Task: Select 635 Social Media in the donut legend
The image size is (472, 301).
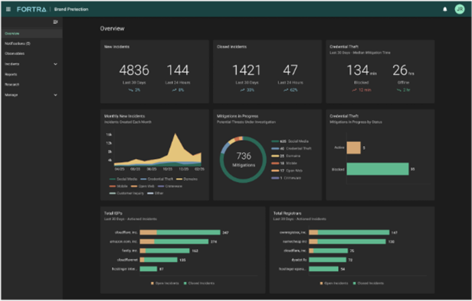Action: pos(290,141)
